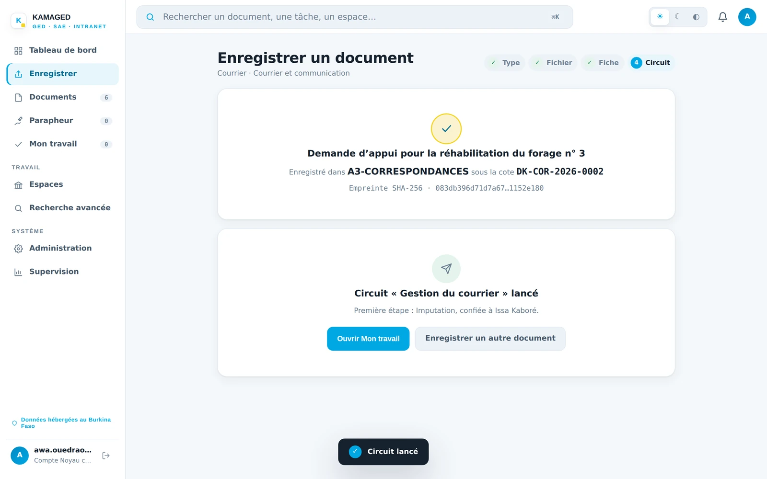
Task: Click Enregistrer un autre document
Action: click(x=490, y=339)
